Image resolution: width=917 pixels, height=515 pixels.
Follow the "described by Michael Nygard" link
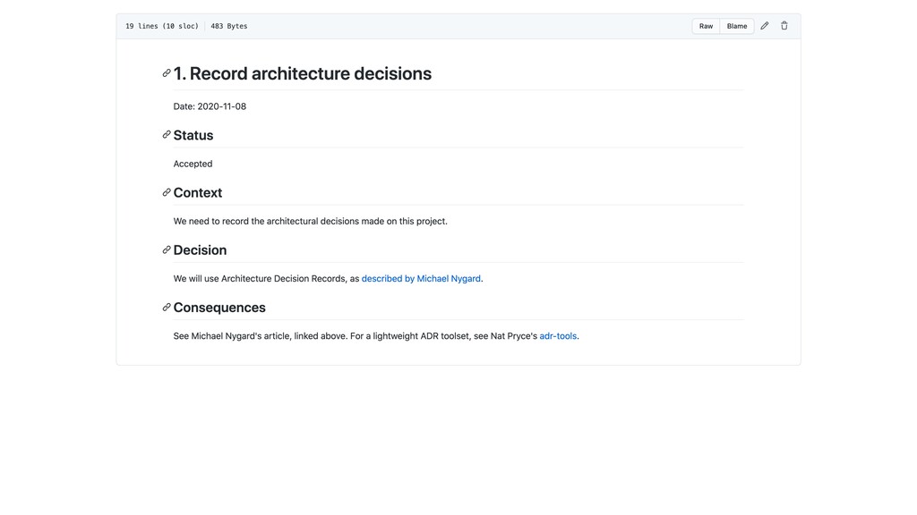click(421, 279)
